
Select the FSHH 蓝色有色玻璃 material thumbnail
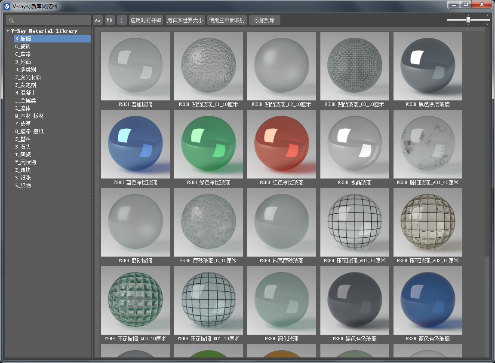tap(428, 300)
